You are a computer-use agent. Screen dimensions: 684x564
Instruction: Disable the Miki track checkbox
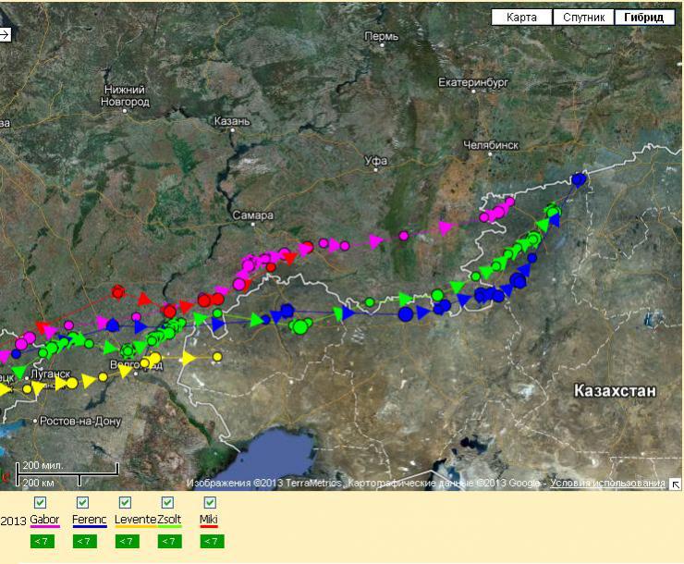210,503
